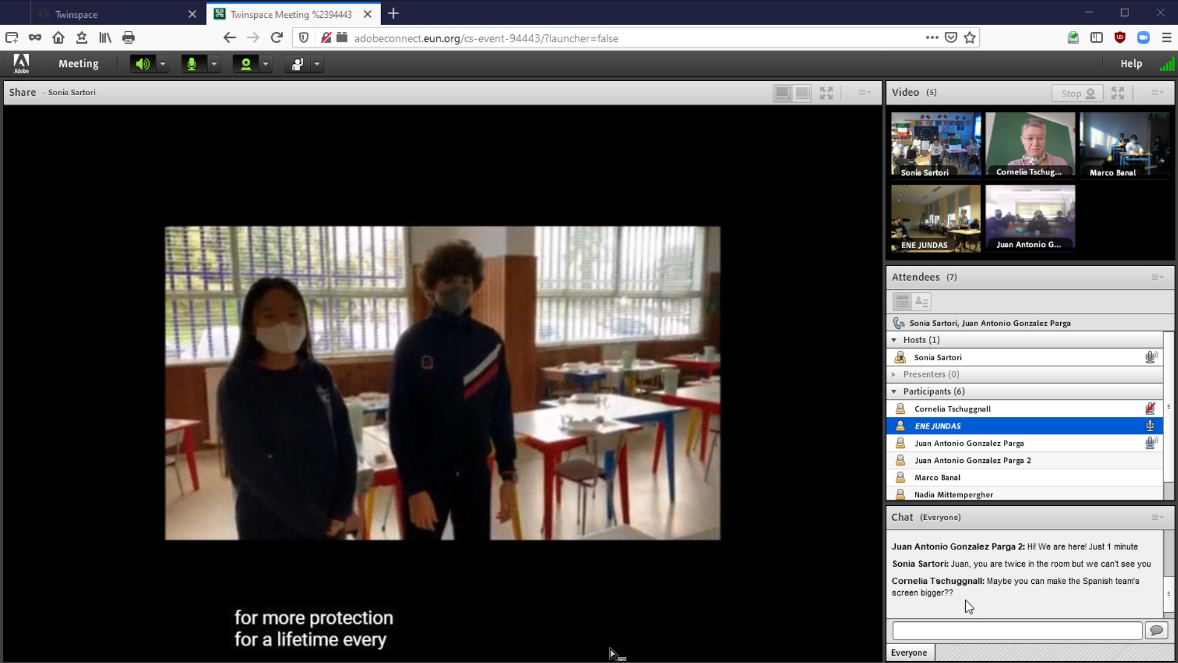The image size is (1178, 663).
Task: Open the Meeting menu
Action: [78, 64]
